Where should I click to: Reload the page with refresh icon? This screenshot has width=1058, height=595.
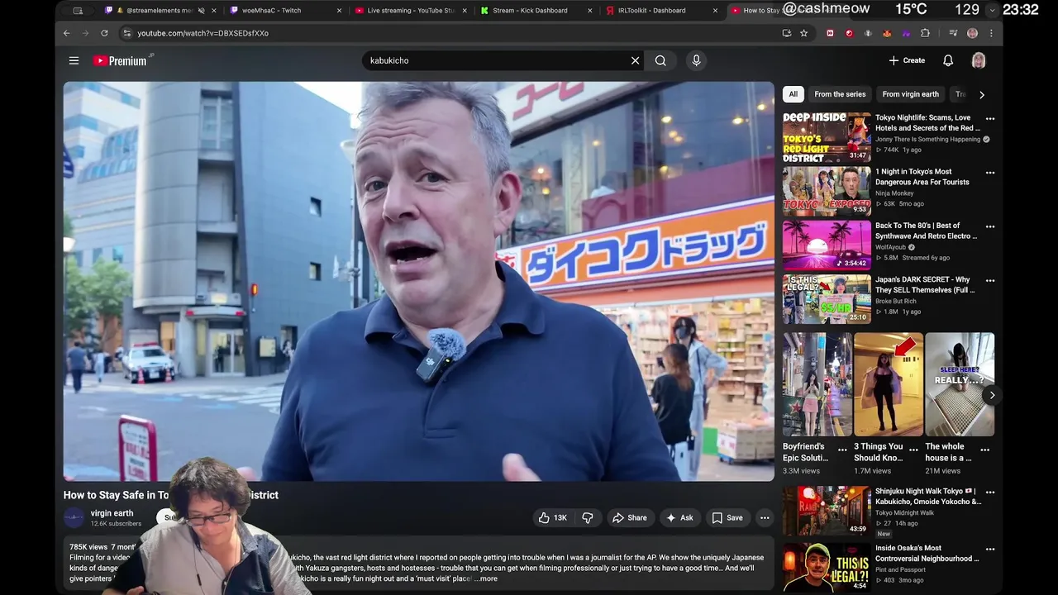[x=104, y=33]
